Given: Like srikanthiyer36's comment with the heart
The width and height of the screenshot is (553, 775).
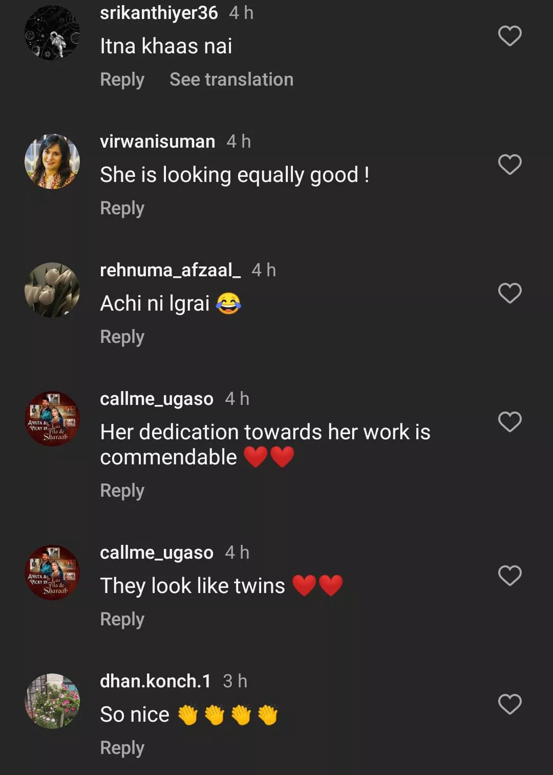Looking at the screenshot, I should (x=509, y=36).
